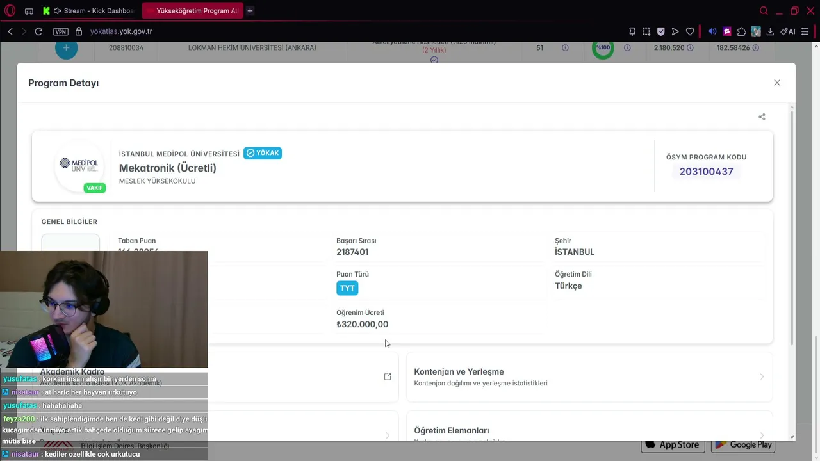Expand Öğretim Elemanları with its chevron
The width and height of the screenshot is (820, 461).
tap(762, 435)
